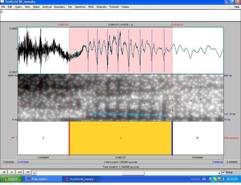The image size is (241, 185).
Task: Click the tier 1 pointing-hand icon
Action: click(13, 138)
